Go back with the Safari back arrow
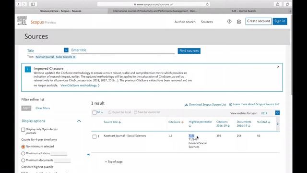This screenshot has height=173, width=307. [18, 4]
